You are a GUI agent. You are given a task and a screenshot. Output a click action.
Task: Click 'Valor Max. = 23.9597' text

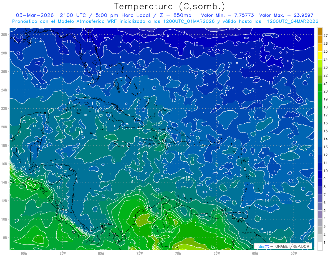[286, 15]
